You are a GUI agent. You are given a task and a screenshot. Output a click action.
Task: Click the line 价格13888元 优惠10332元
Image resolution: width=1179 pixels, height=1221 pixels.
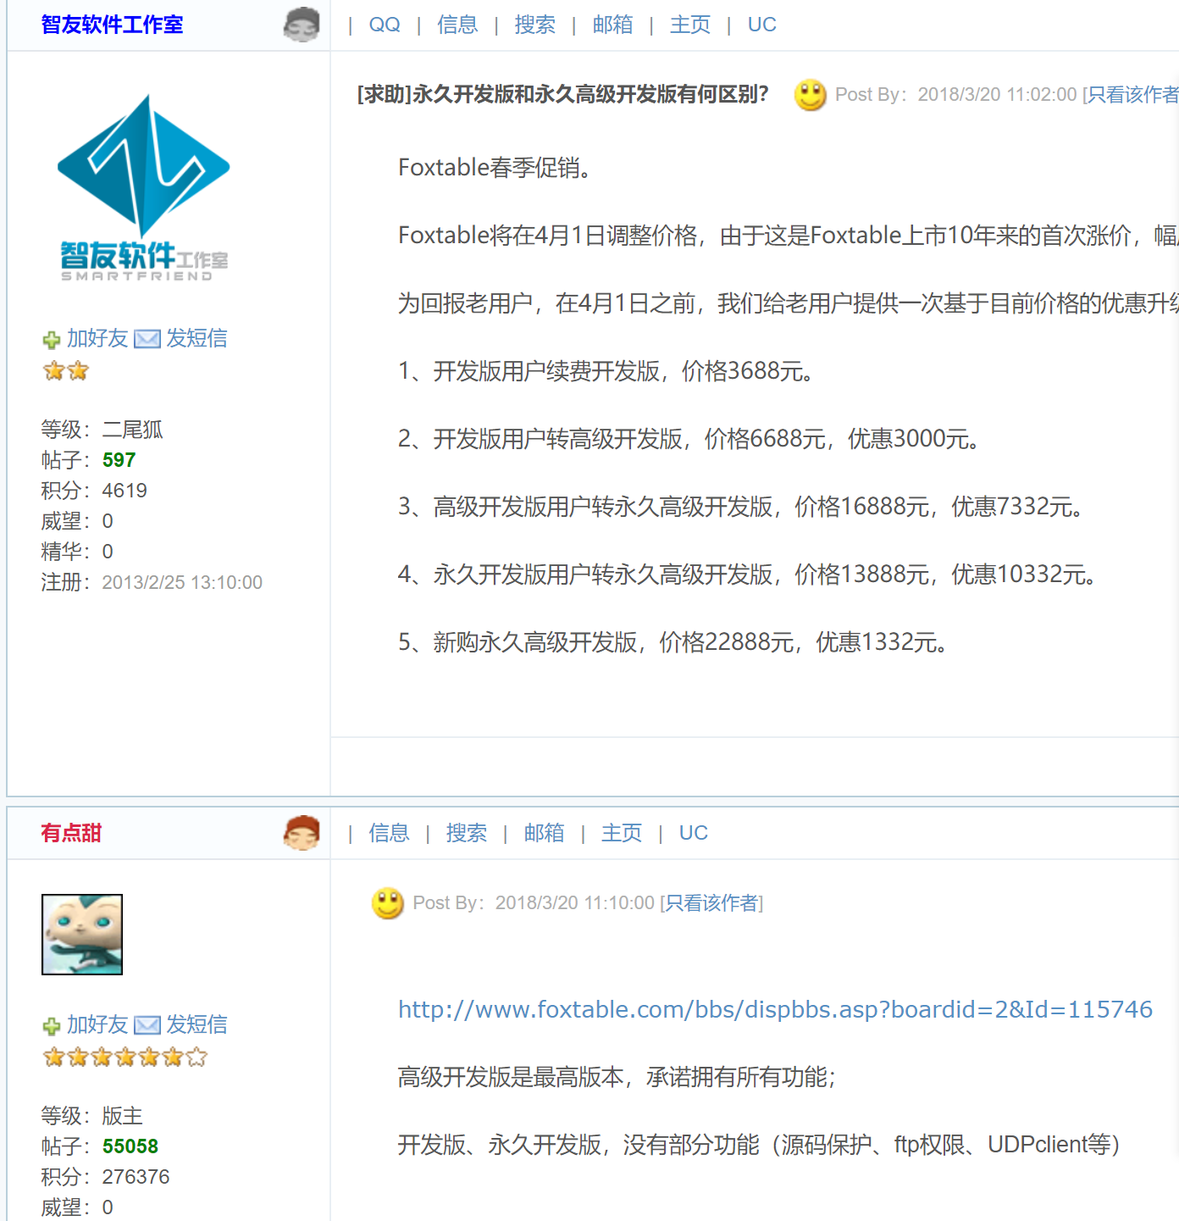coord(748,574)
